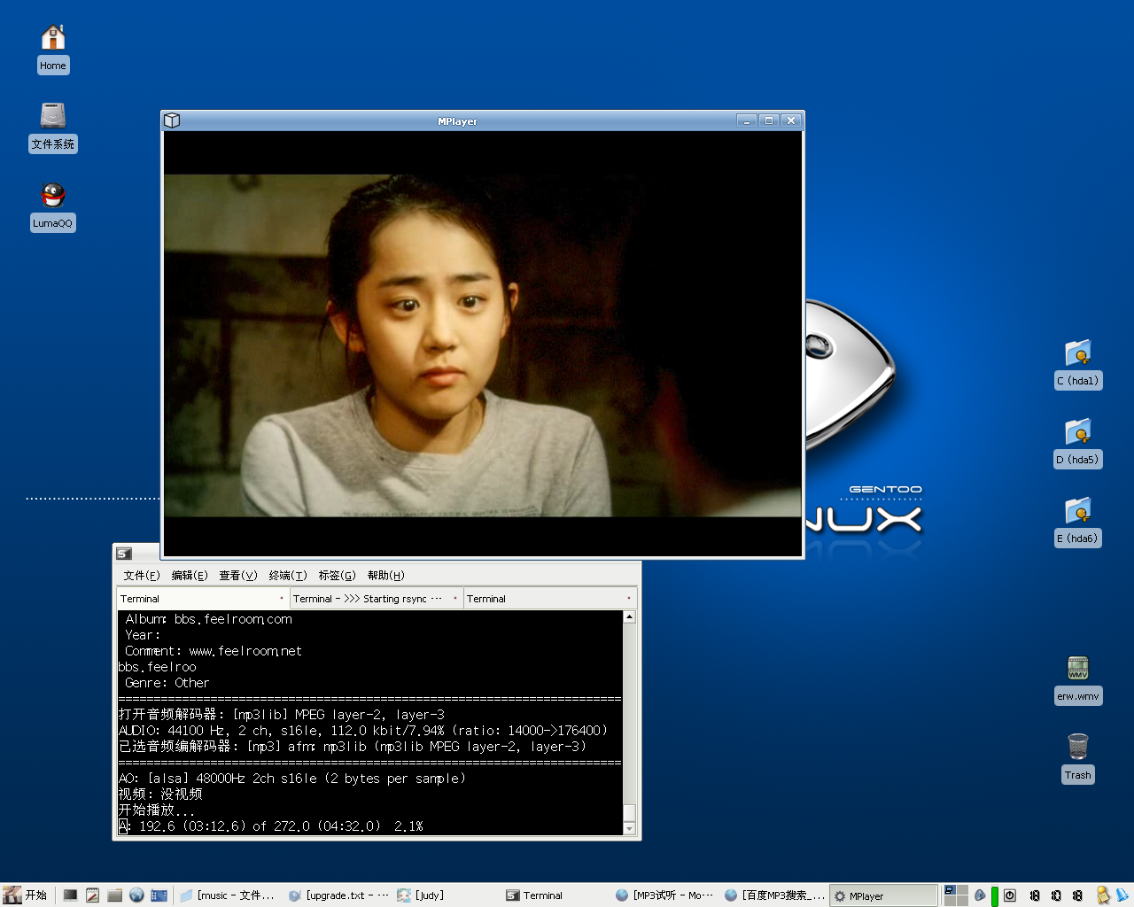Click the 'AUDIO: 44100 Hz' terminal line
Image resolution: width=1134 pixels, height=907 pixels.
pos(363,731)
